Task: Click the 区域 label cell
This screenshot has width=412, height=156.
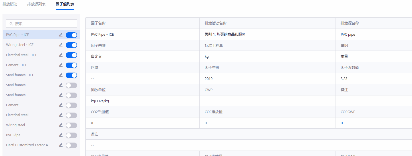Action: click(142, 68)
